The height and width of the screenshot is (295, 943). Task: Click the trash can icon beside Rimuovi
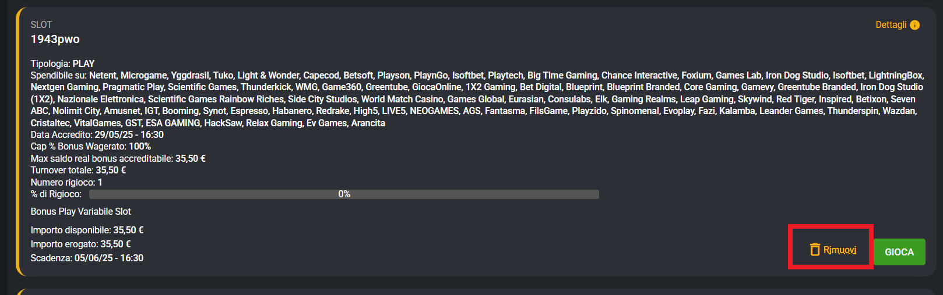(815, 250)
